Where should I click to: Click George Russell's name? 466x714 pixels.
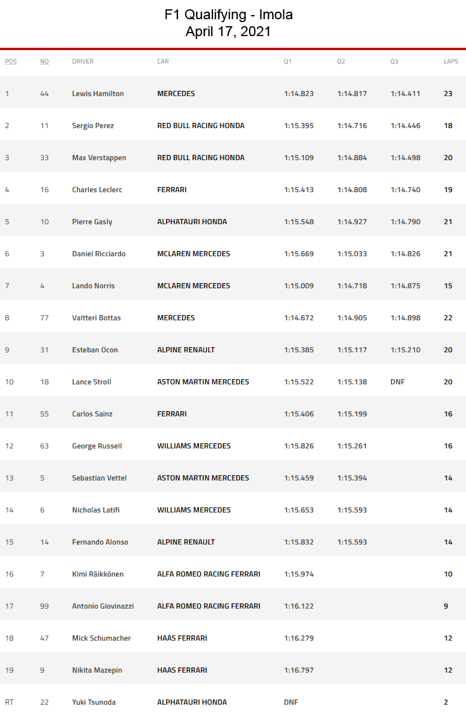[97, 446]
